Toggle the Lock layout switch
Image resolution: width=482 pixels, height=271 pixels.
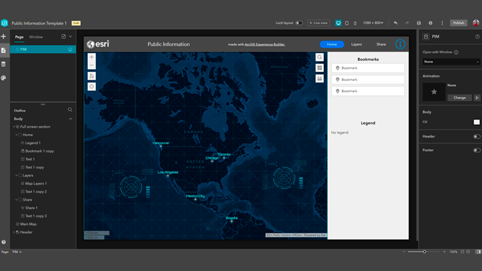[299, 23]
